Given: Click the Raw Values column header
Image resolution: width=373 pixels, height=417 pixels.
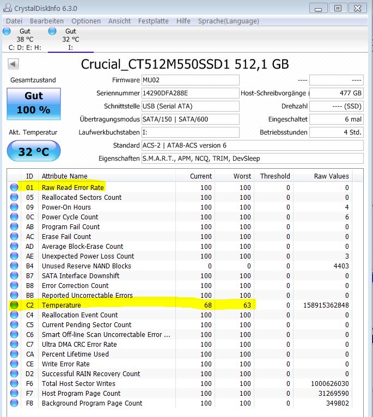Looking at the screenshot, I should pyautogui.click(x=322, y=176).
